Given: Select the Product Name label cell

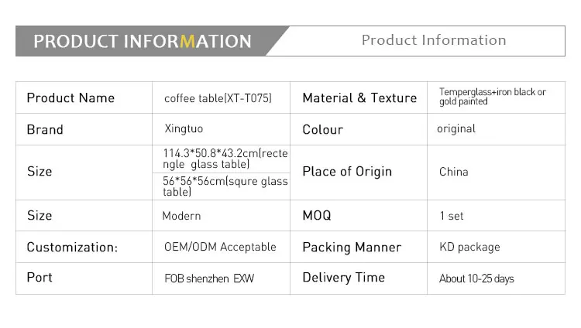Looking at the screenshot, I should point(70,97).
